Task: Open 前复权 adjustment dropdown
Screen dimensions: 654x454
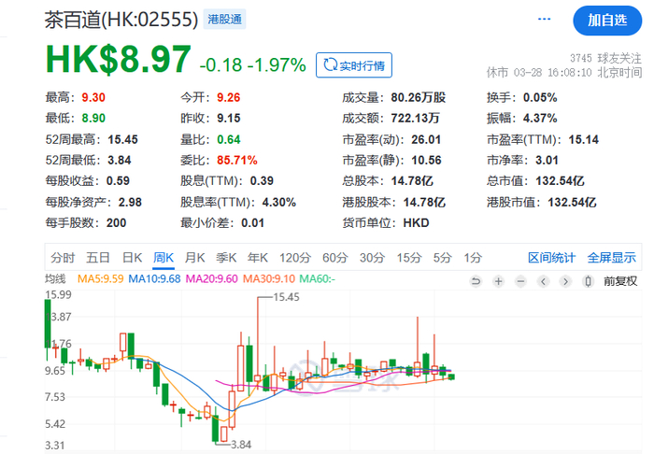Action: (620, 281)
